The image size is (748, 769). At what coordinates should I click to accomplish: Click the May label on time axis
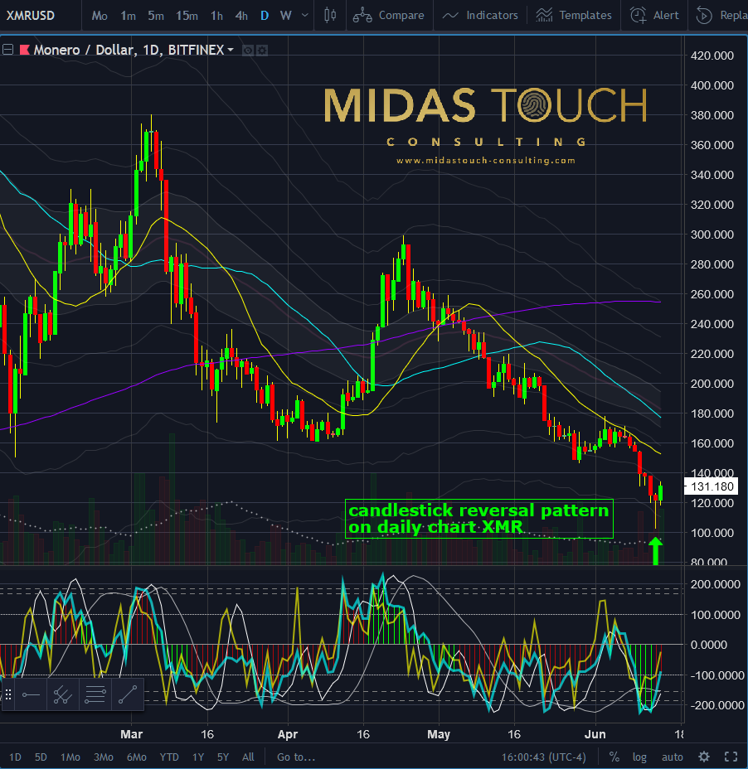pos(439,734)
